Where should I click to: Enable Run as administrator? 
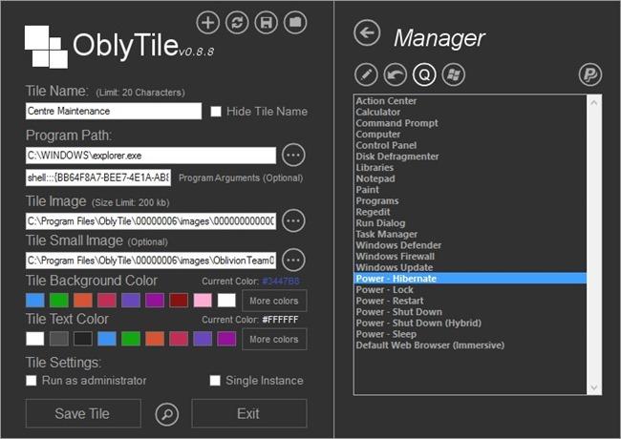32,381
